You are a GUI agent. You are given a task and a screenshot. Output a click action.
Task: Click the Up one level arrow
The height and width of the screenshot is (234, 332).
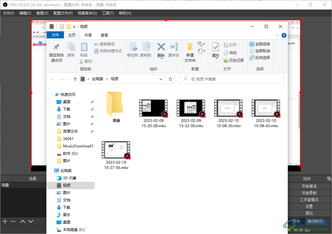75,79
